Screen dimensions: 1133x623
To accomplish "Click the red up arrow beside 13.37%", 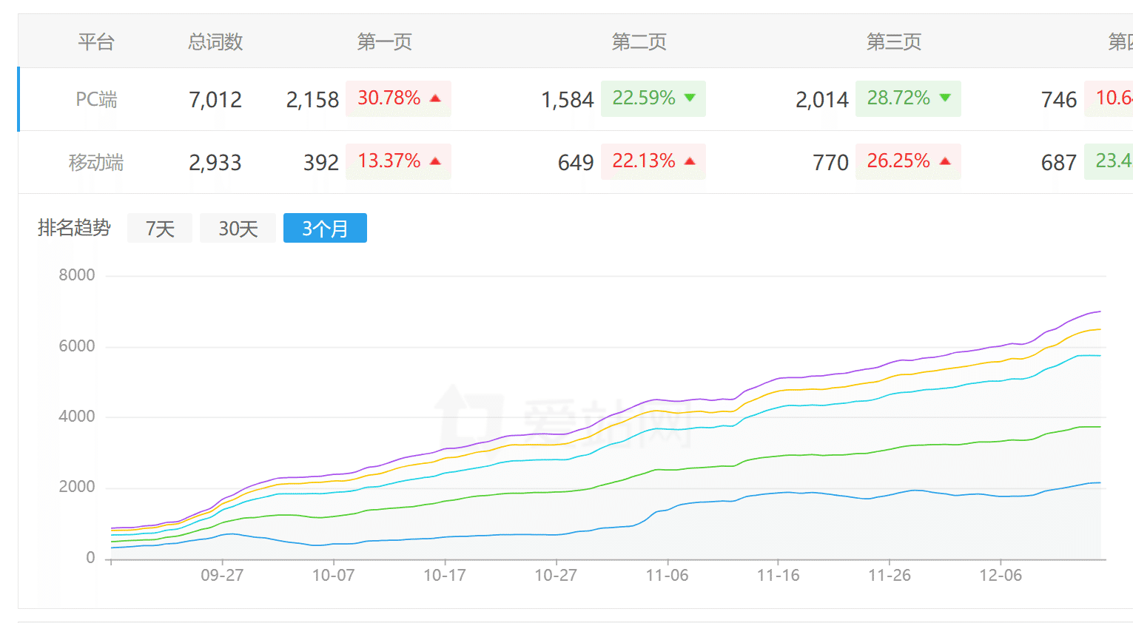I will 435,161.
